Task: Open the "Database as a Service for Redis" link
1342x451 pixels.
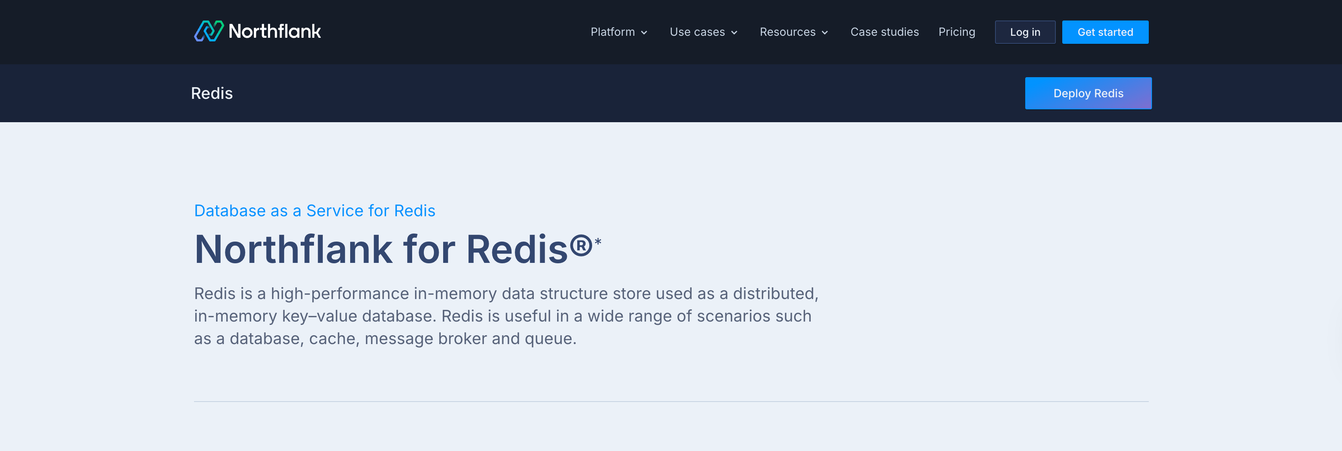Action: pyautogui.click(x=315, y=210)
